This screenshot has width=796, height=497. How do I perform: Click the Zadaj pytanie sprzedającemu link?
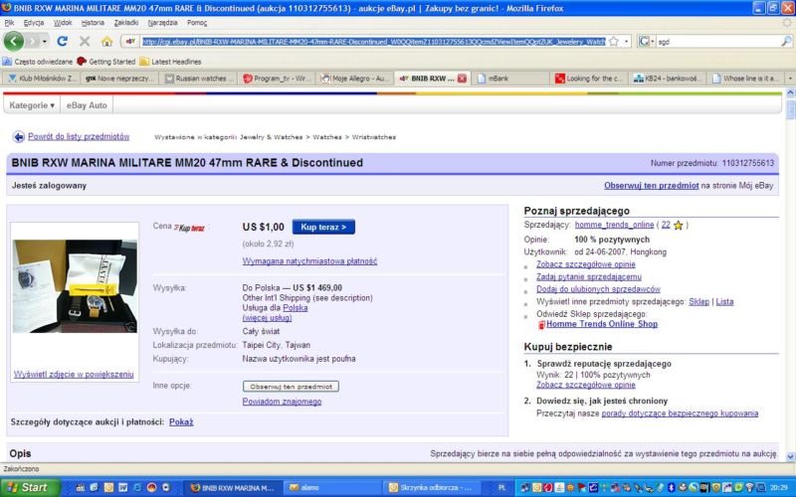[589, 277]
